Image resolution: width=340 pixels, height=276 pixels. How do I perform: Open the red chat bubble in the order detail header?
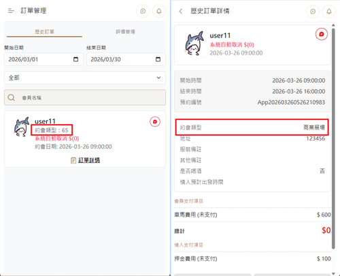322,34
